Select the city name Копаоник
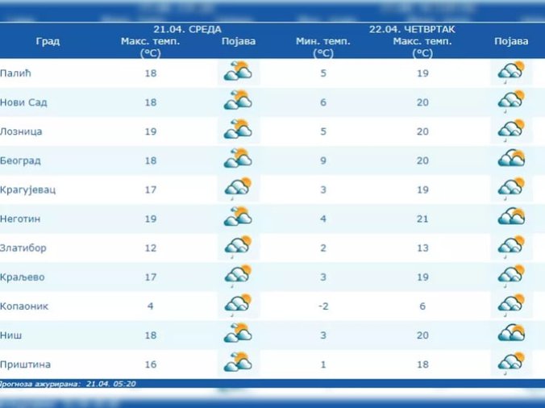This screenshot has height=408, width=545. [x=24, y=306]
